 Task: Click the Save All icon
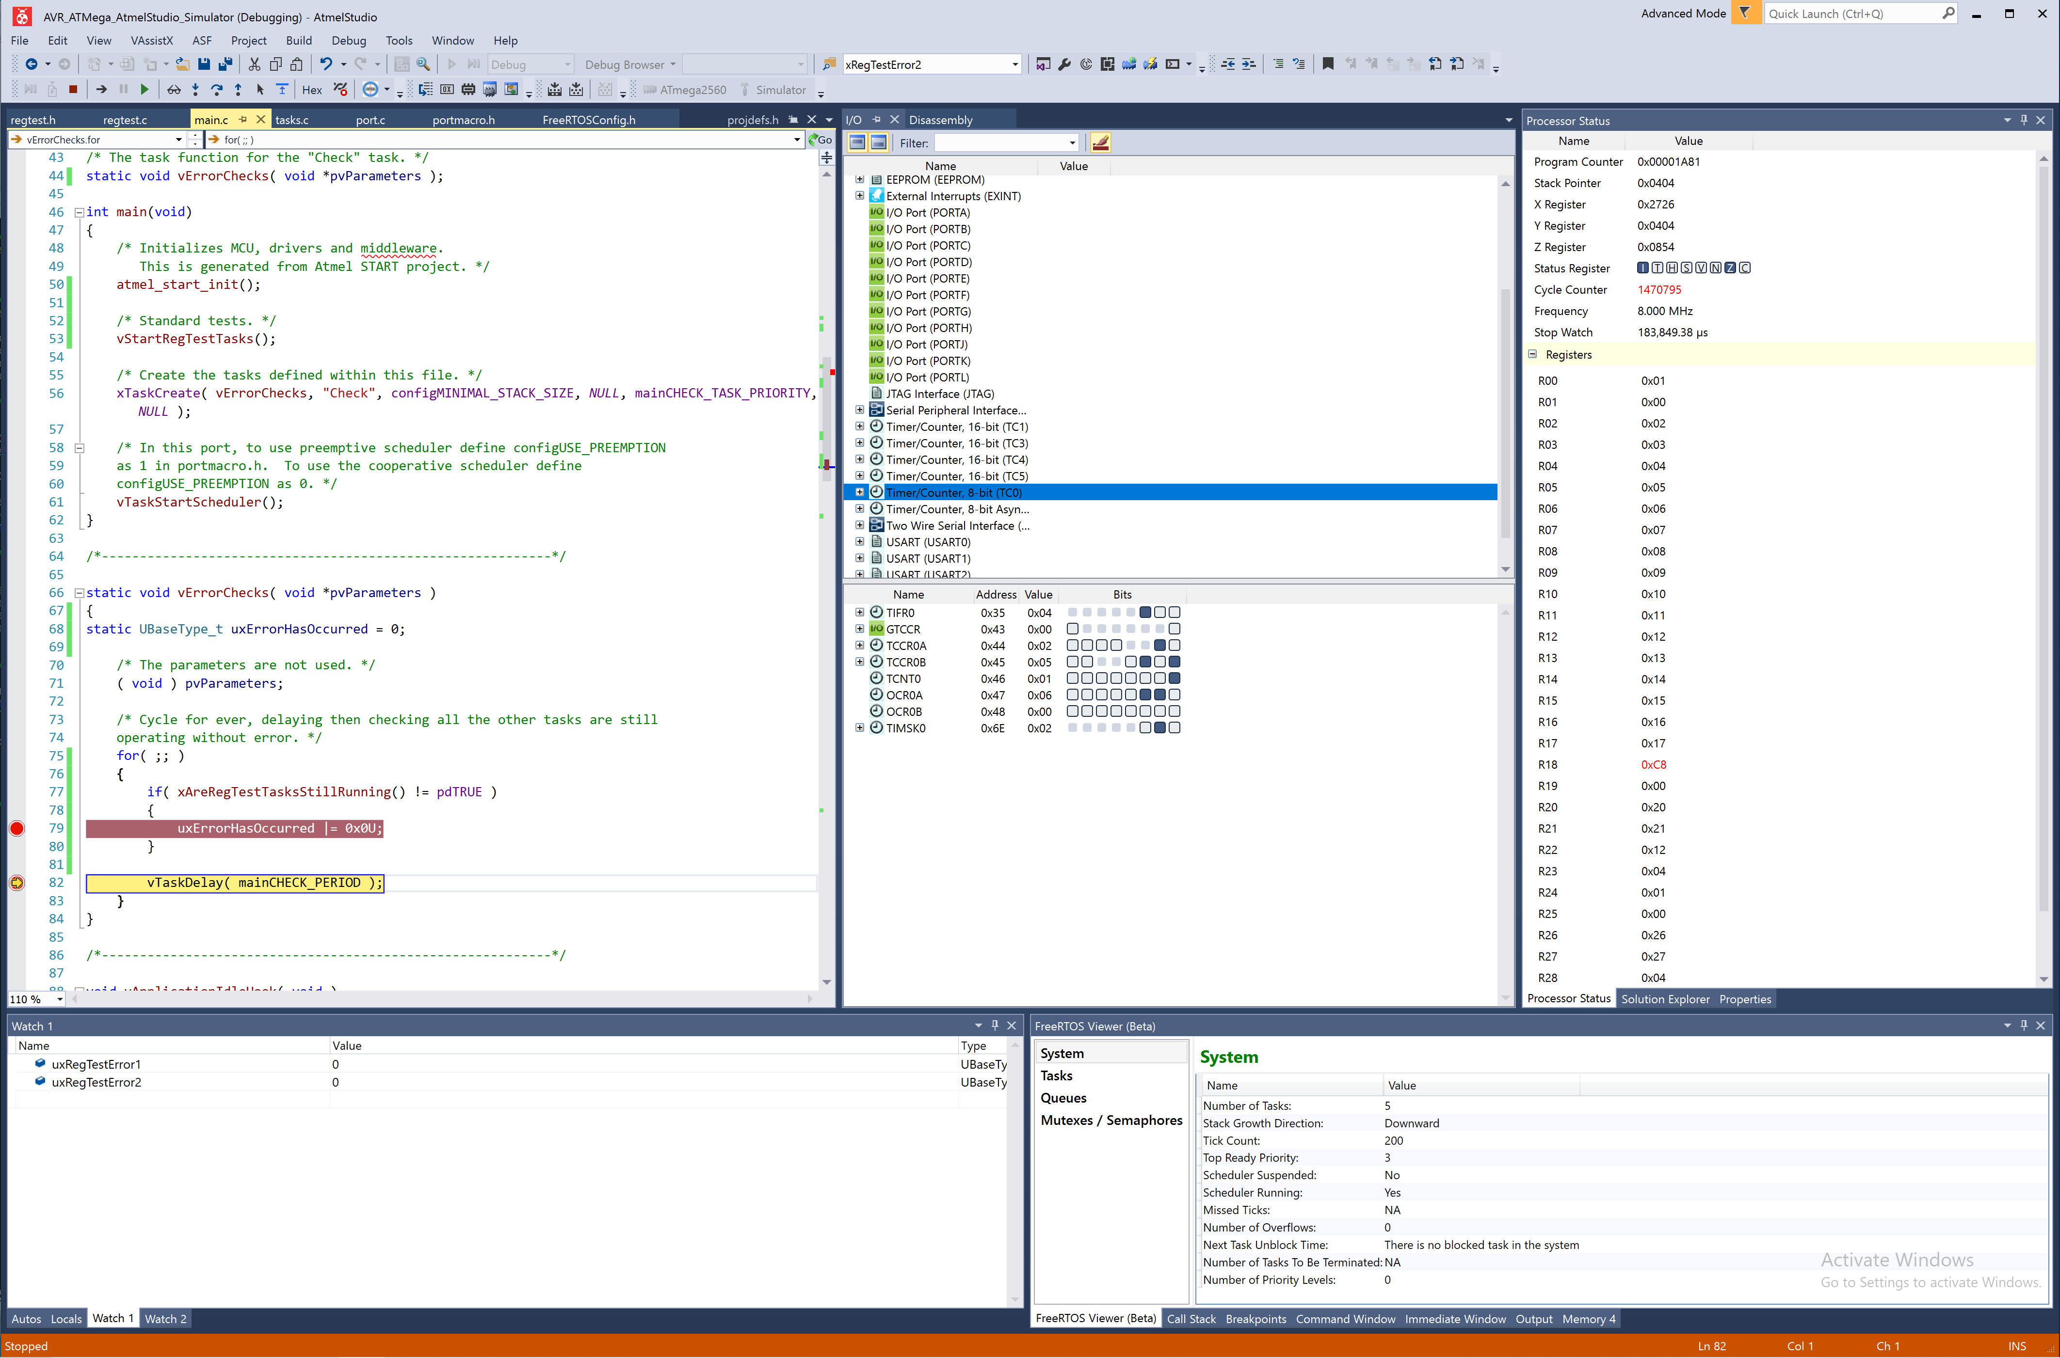(x=225, y=64)
